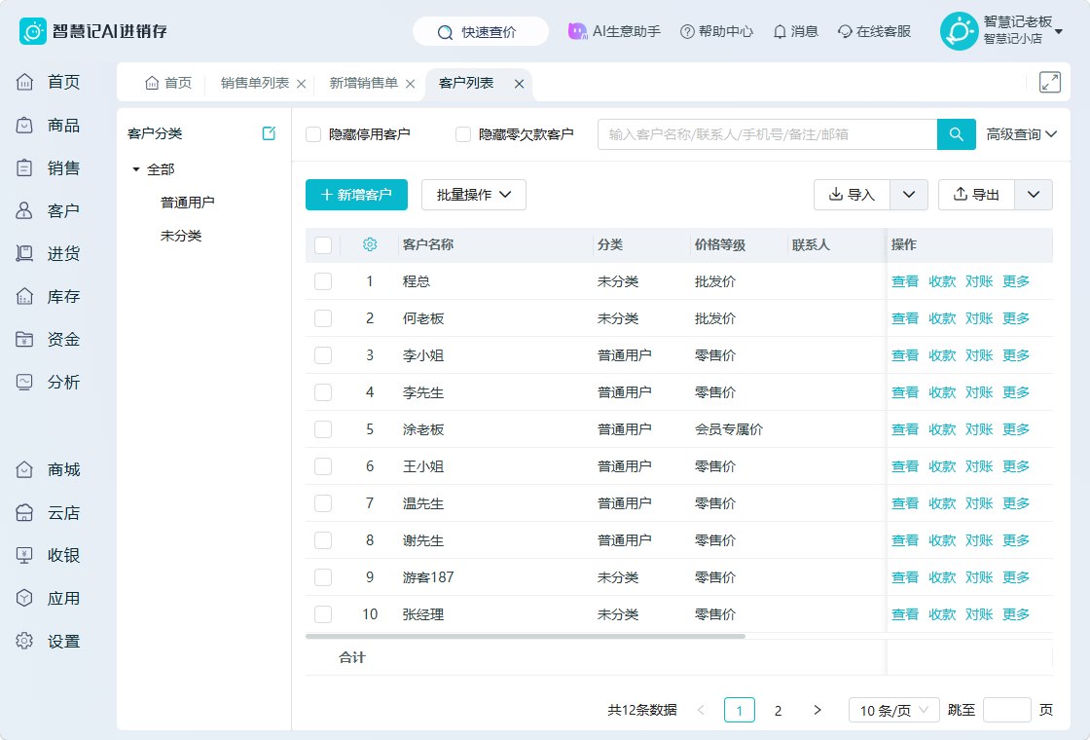
Task: Check the row for 温先生
Action: (x=323, y=502)
